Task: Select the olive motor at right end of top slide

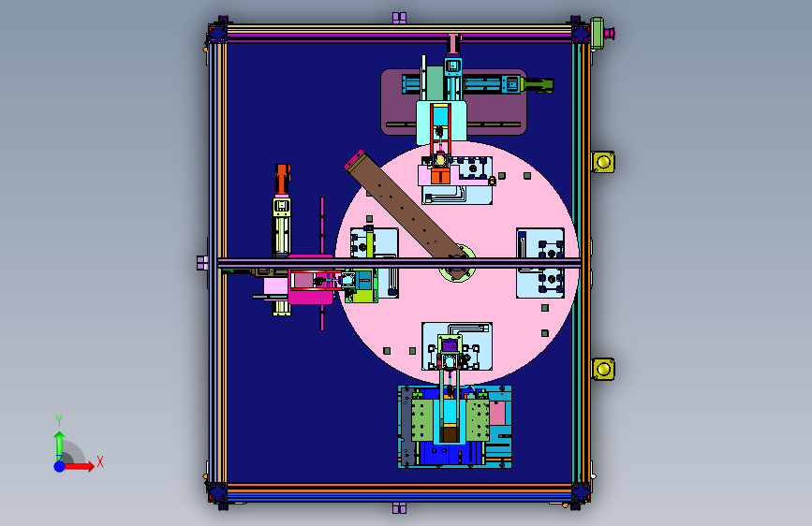Action: (538, 85)
